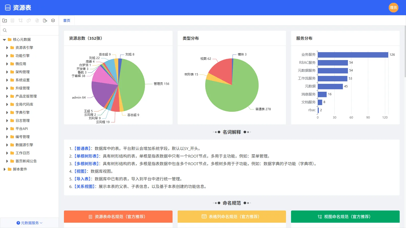This screenshot has height=228, width=406.
Task: Click the import file toolbar icon
Action: [37, 21]
